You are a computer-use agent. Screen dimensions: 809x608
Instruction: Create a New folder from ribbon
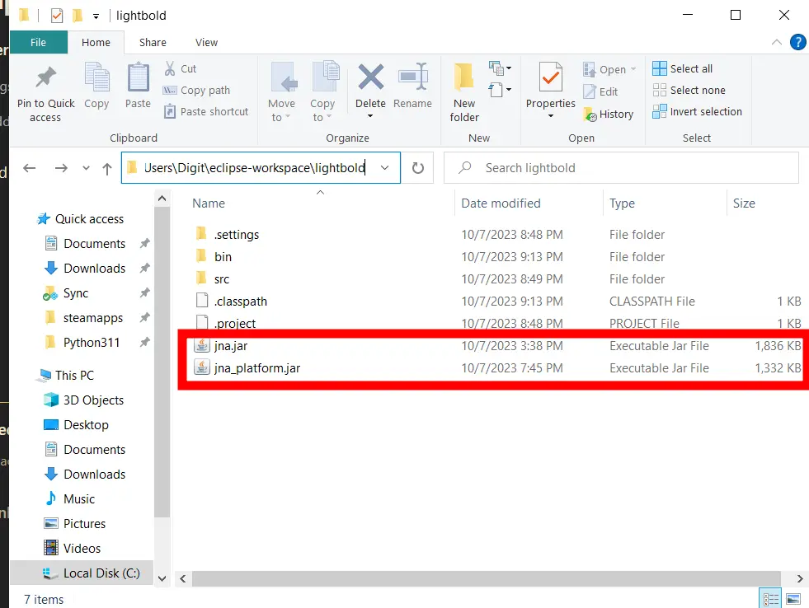coord(464,80)
